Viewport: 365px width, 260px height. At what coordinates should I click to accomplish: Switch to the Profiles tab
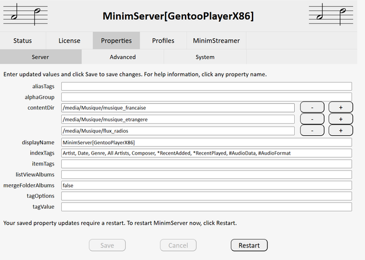[x=163, y=40]
